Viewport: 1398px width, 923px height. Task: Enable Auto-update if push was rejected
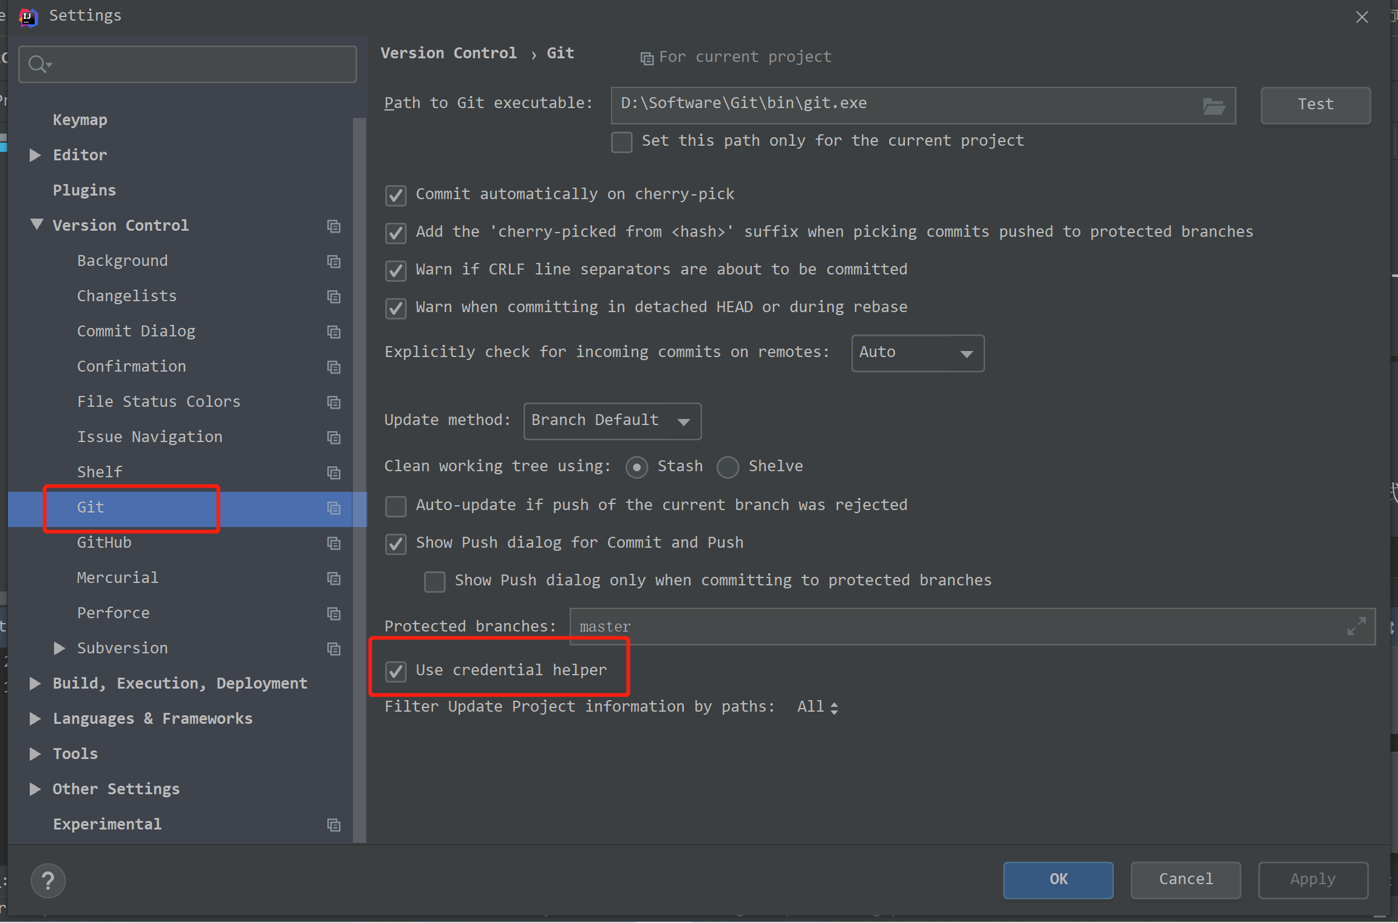tap(395, 506)
